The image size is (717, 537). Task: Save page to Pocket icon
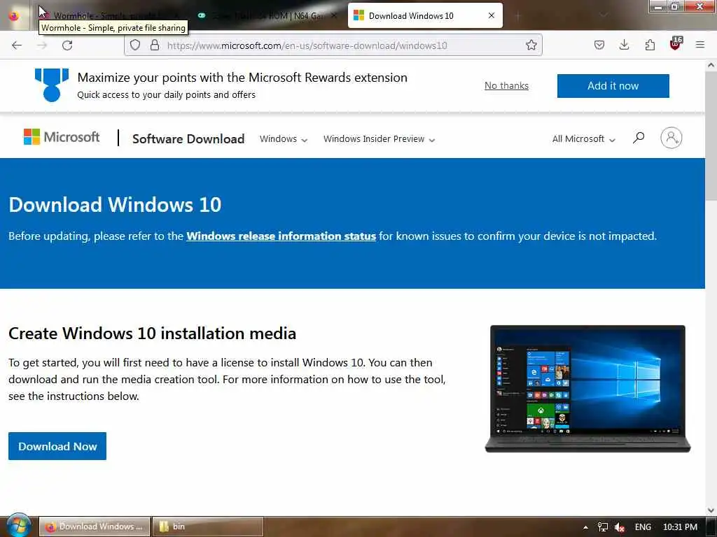tap(599, 45)
